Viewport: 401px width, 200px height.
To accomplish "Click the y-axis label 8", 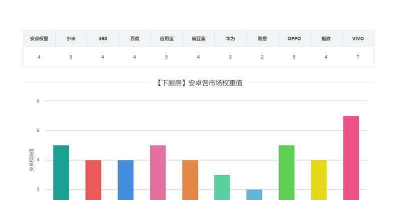I will (x=38, y=101).
